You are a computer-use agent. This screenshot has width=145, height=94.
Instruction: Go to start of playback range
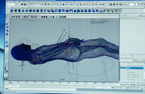coord(122,85)
